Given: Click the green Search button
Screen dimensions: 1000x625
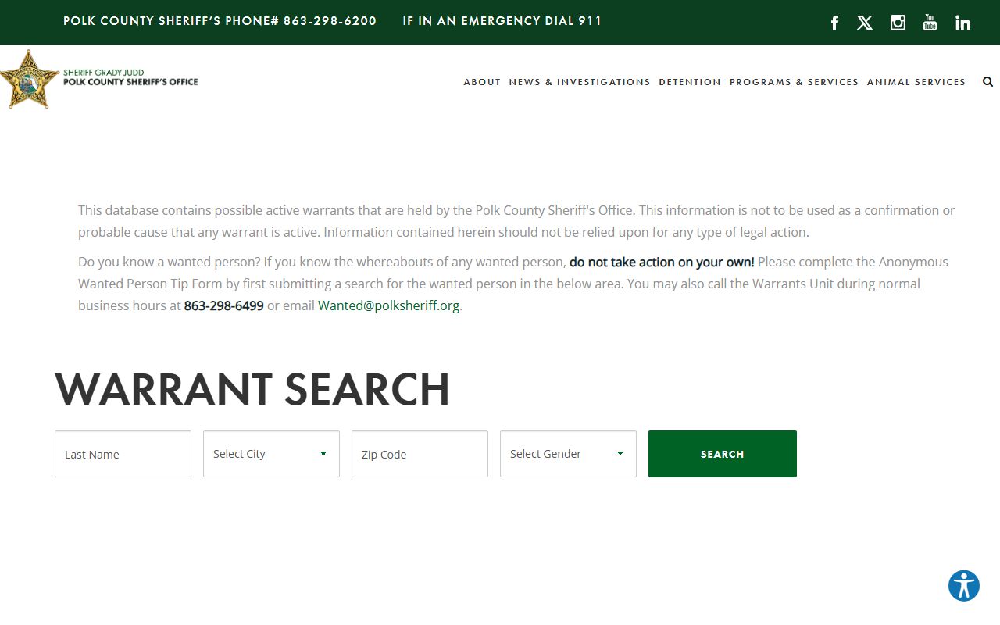Looking at the screenshot, I should click(x=723, y=454).
